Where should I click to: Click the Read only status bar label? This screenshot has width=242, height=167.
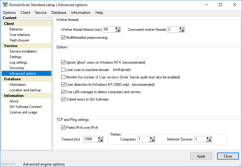tap(9, 164)
